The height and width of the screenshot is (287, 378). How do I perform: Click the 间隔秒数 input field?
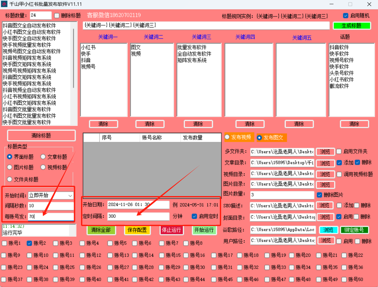51,206
